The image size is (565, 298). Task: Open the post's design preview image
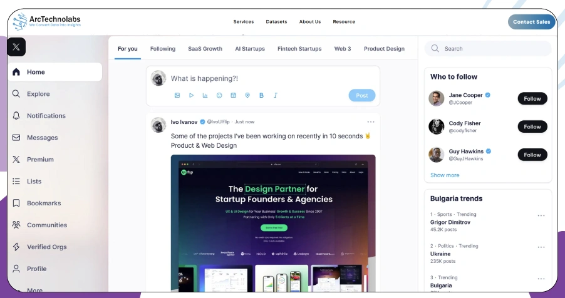(x=273, y=223)
